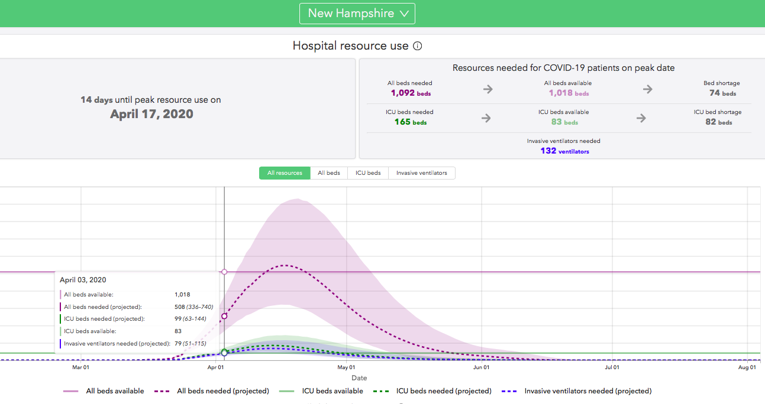Select the All resources tab

[x=285, y=173]
